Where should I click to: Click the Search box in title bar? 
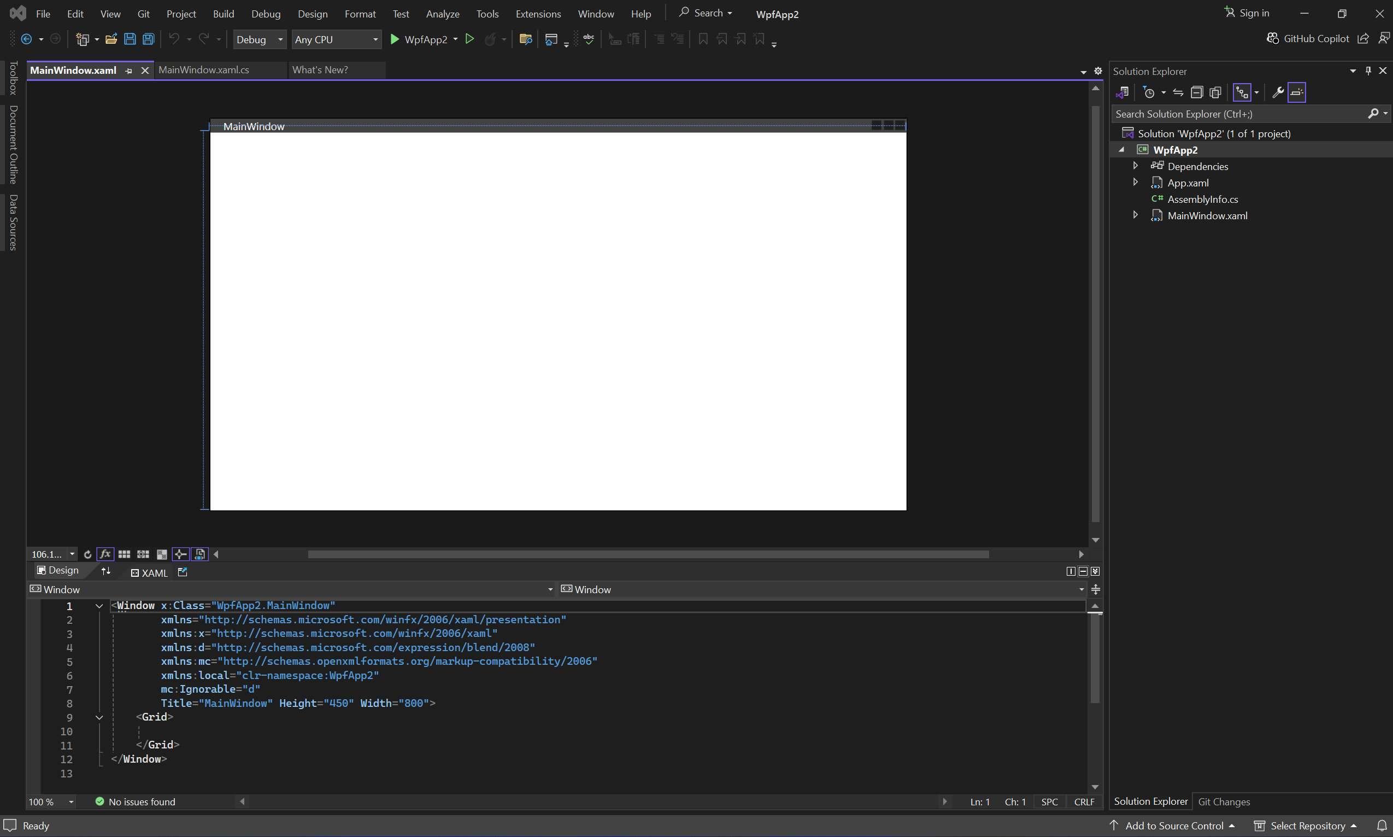[705, 13]
